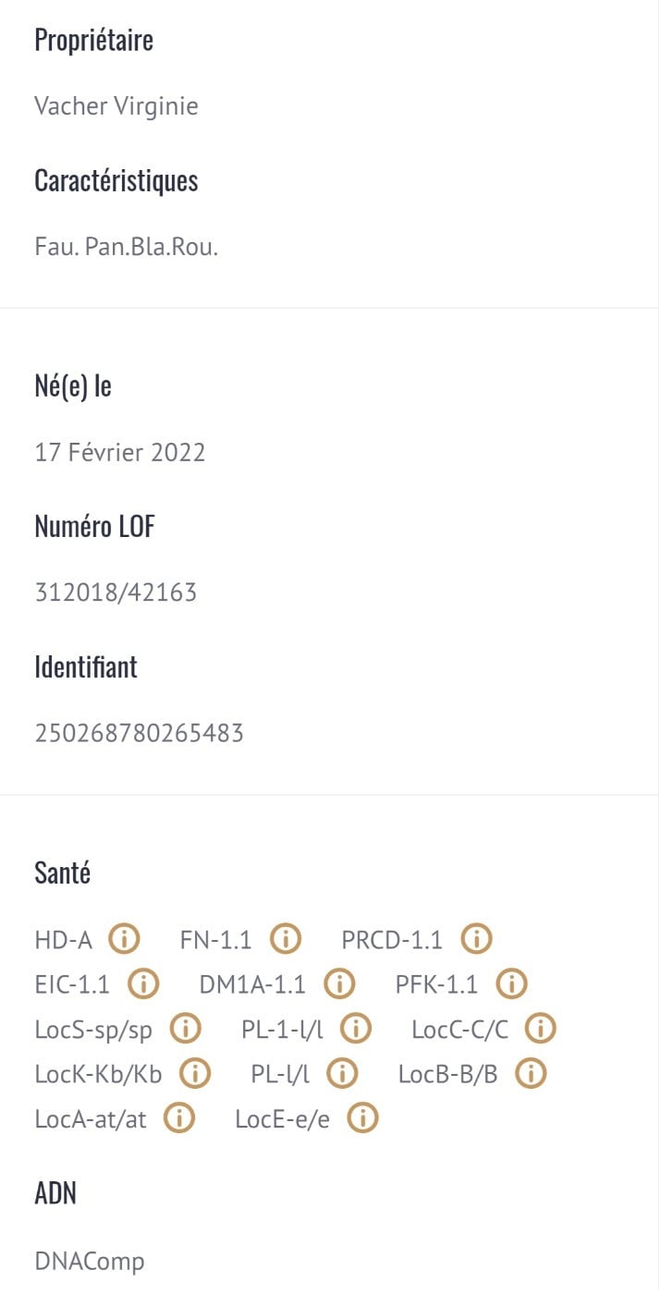This screenshot has width=659, height=1294.
Task: Tap info icon for LocS-sp/sp
Action: pos(186,1029)
